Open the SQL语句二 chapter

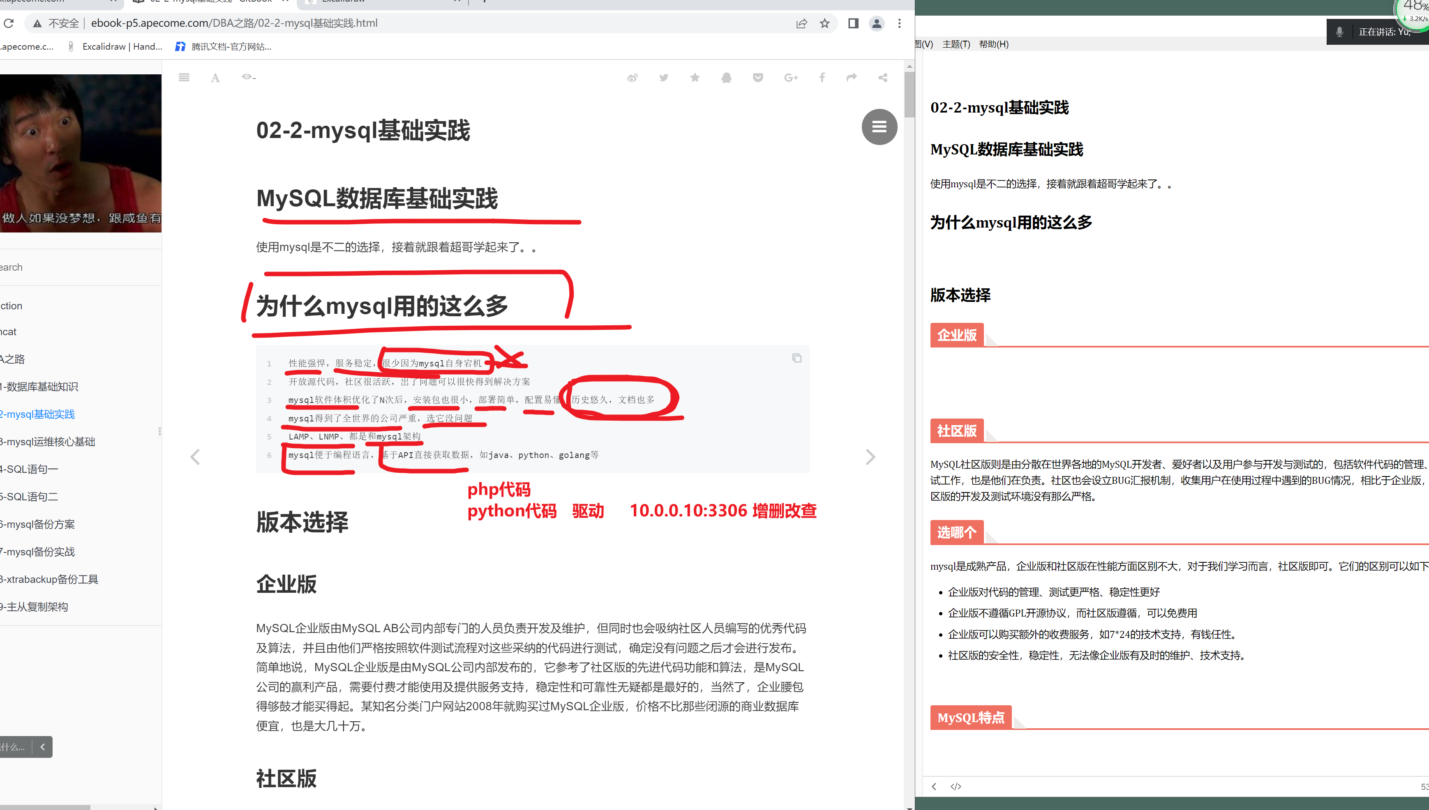pos(29,497)
